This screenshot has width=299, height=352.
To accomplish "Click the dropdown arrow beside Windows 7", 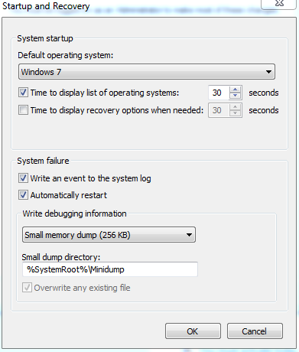I will 268,72.
